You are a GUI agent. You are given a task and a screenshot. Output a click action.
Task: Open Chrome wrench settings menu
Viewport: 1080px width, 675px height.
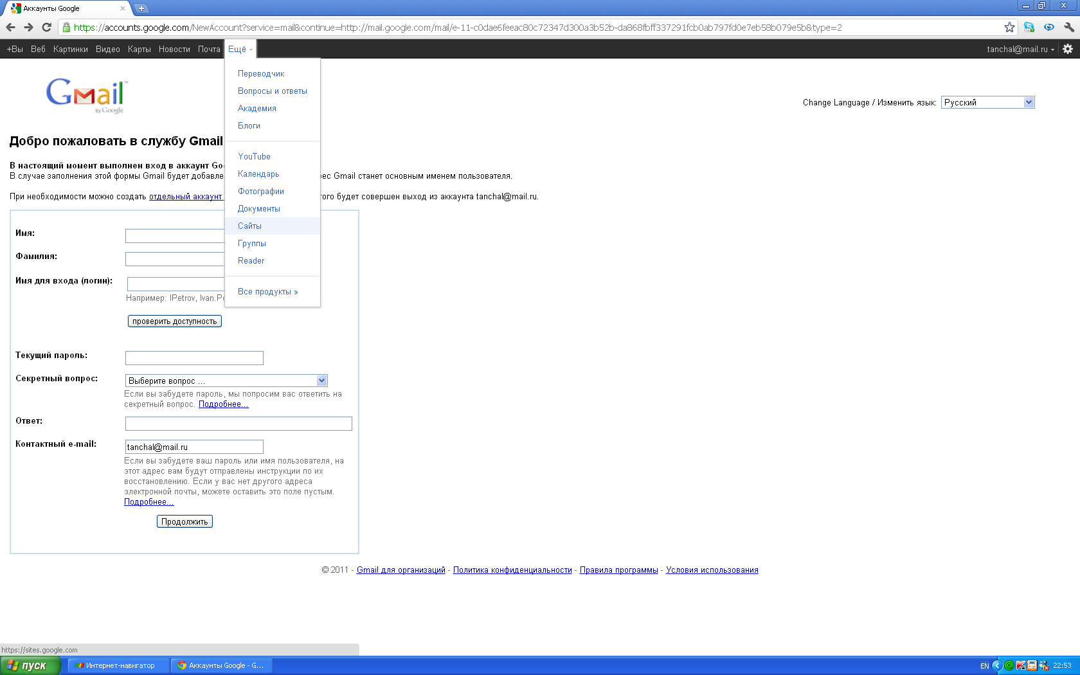coord(1069,27)
